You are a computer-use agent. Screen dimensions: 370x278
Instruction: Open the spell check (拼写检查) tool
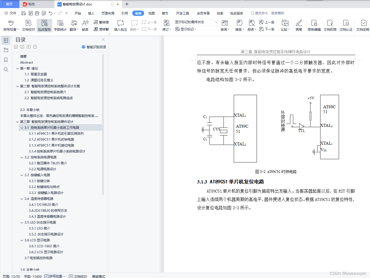pos(11,26)
